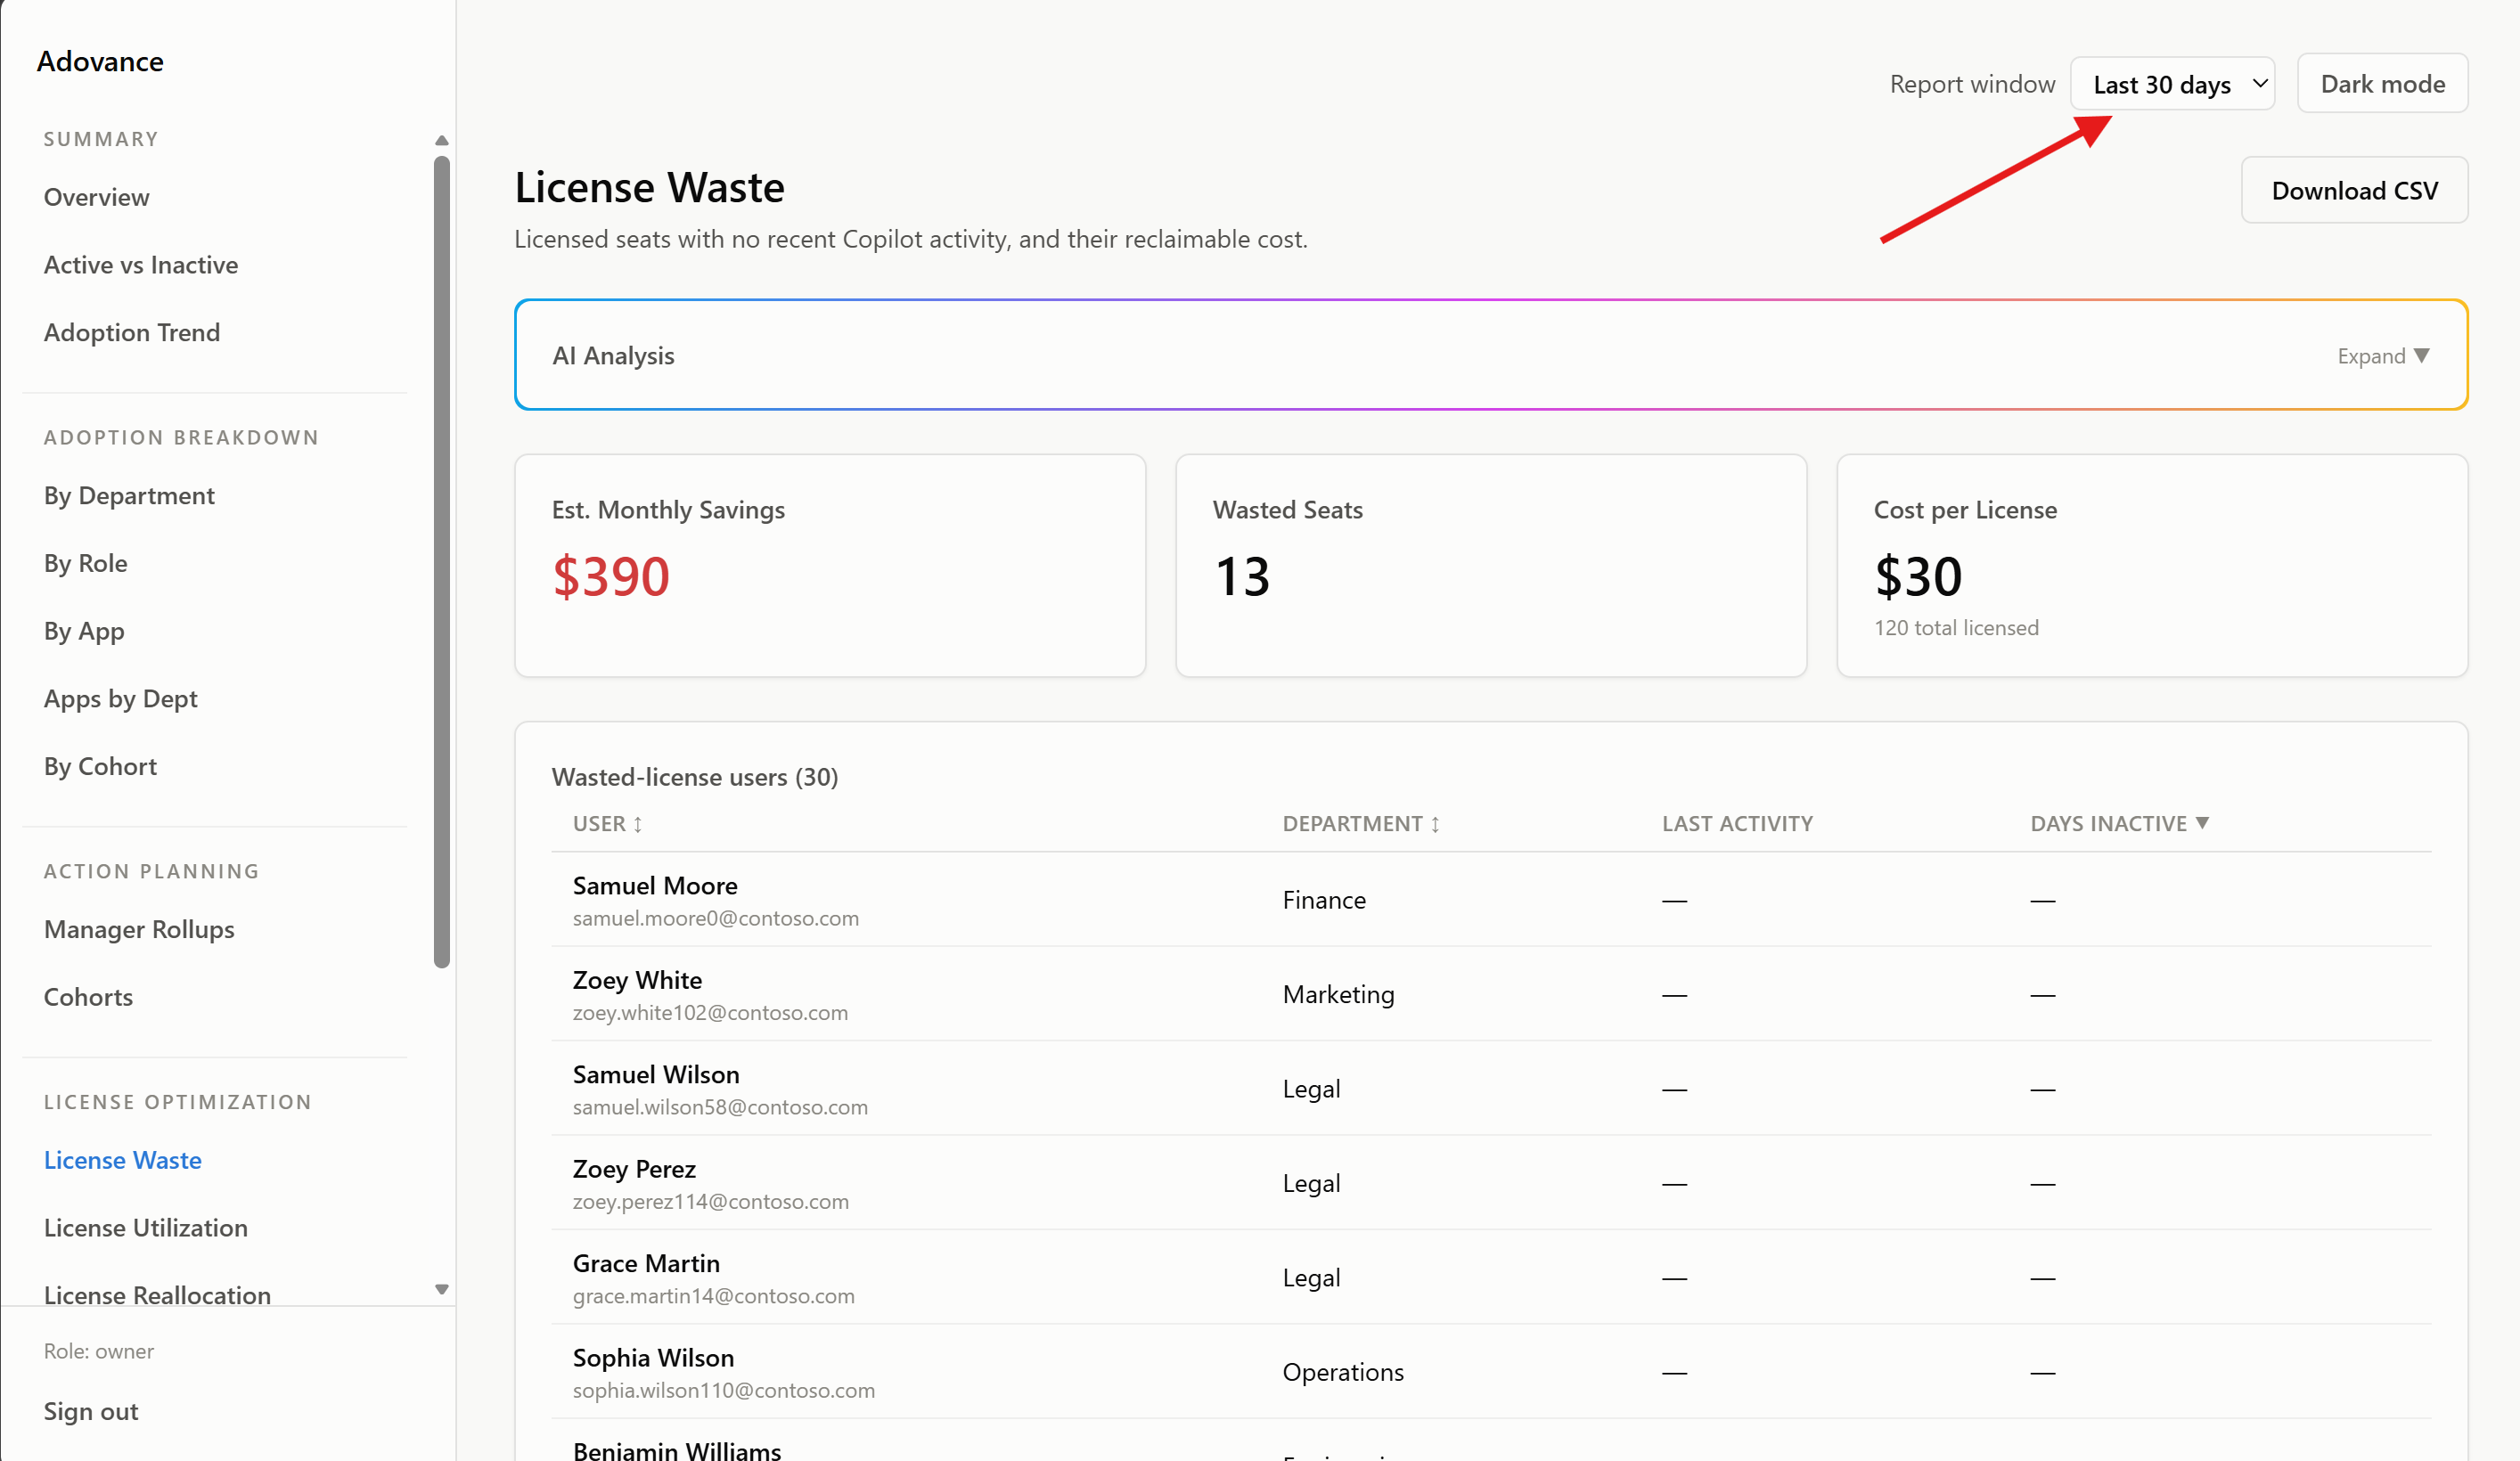Open Overview in the sidebar
This screenshot has width=2520, height=1461.
(x=96, y=197)
